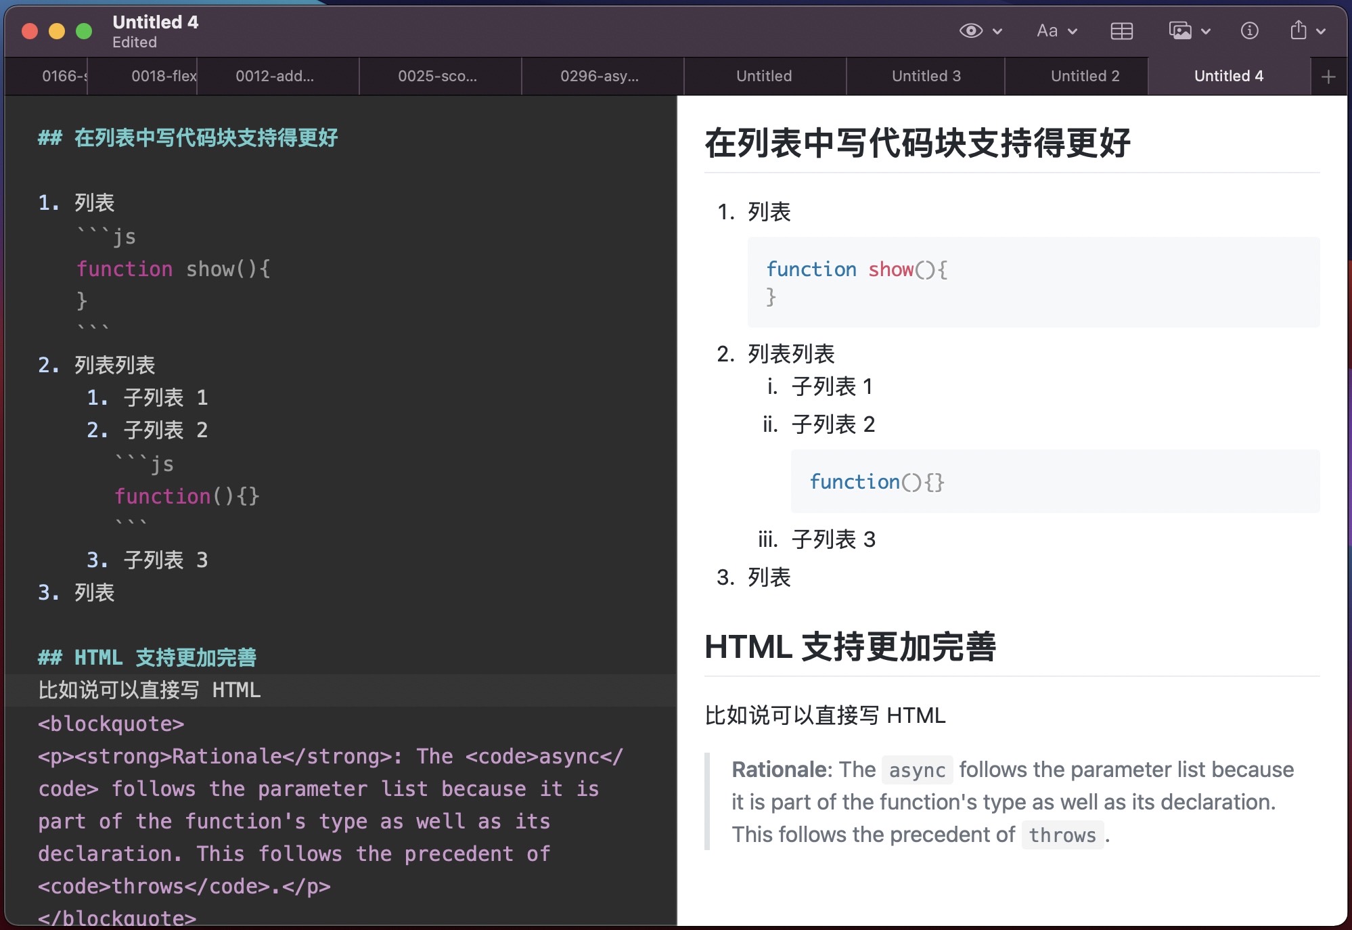This screenshot has width=1352, height=930.
Task: Click the eye preview icon
Action: click(970, 31)
